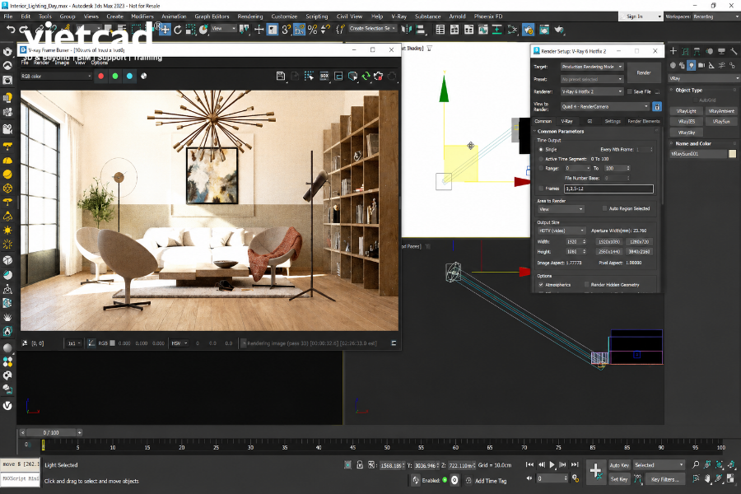Image resolution: width=741 pixels, height=494 pixels.
Task: Open the Utilities wrench tab in Command Panel
Action: point(734,51)
